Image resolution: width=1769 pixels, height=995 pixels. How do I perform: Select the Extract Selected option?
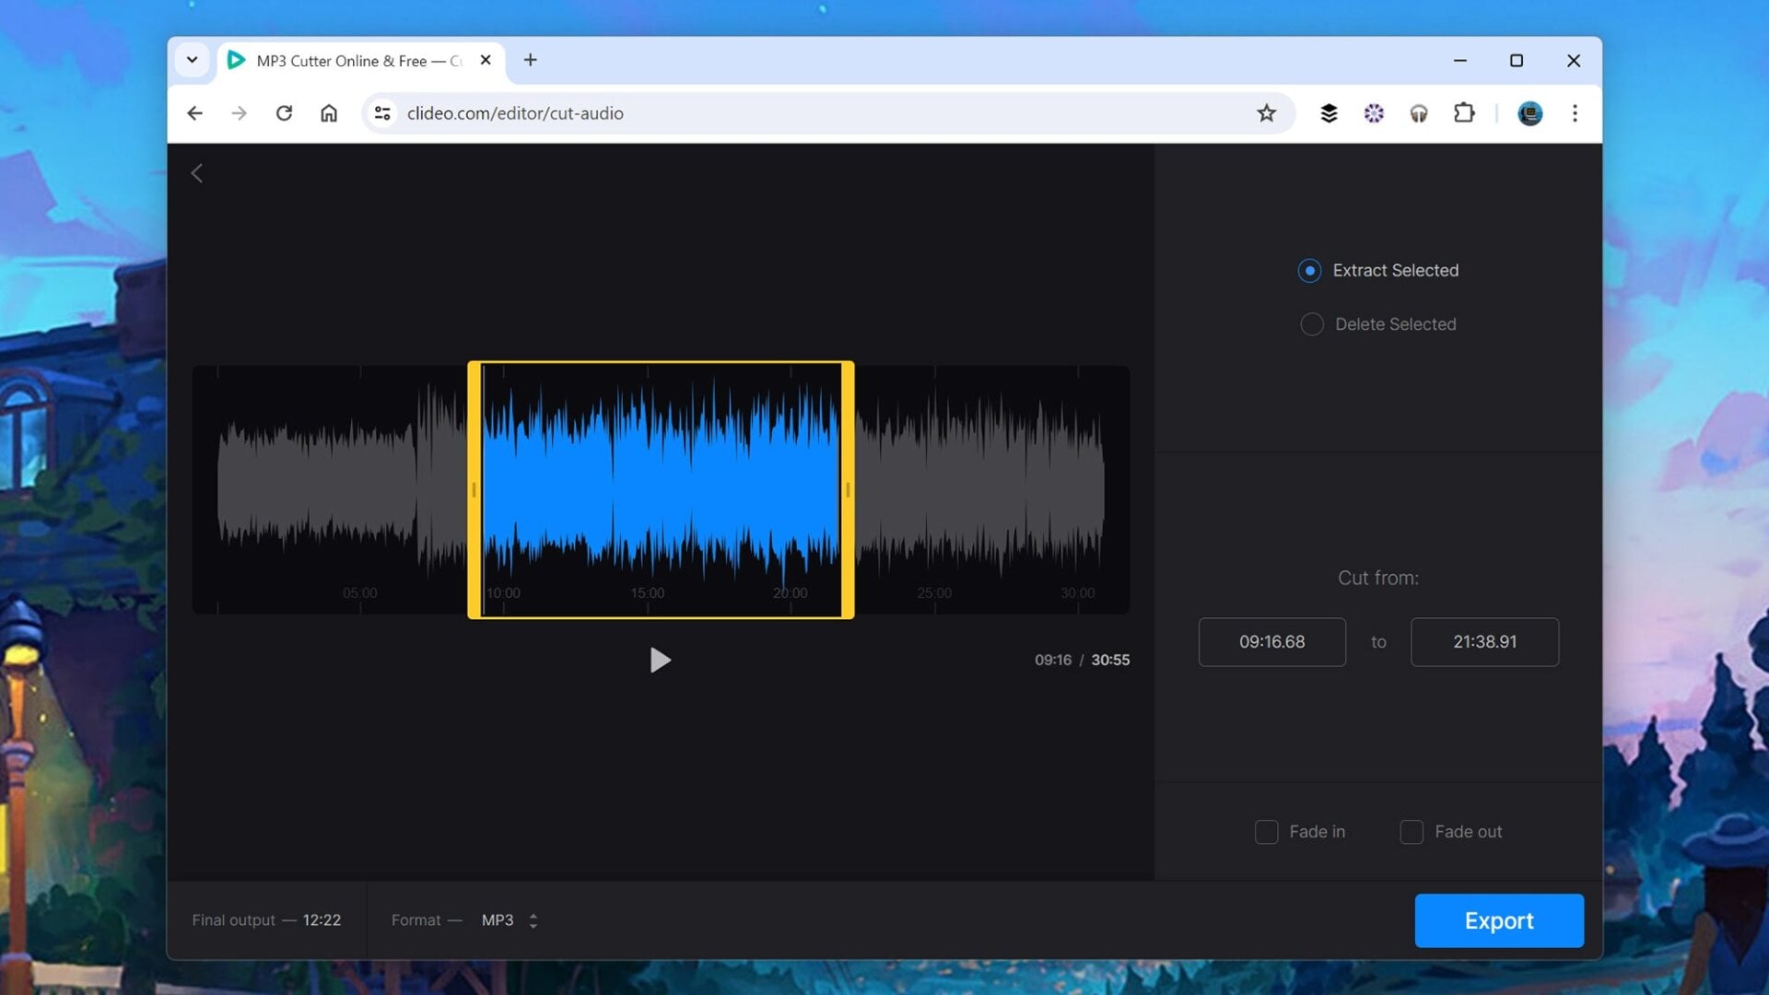click(x=1309, y=270)
